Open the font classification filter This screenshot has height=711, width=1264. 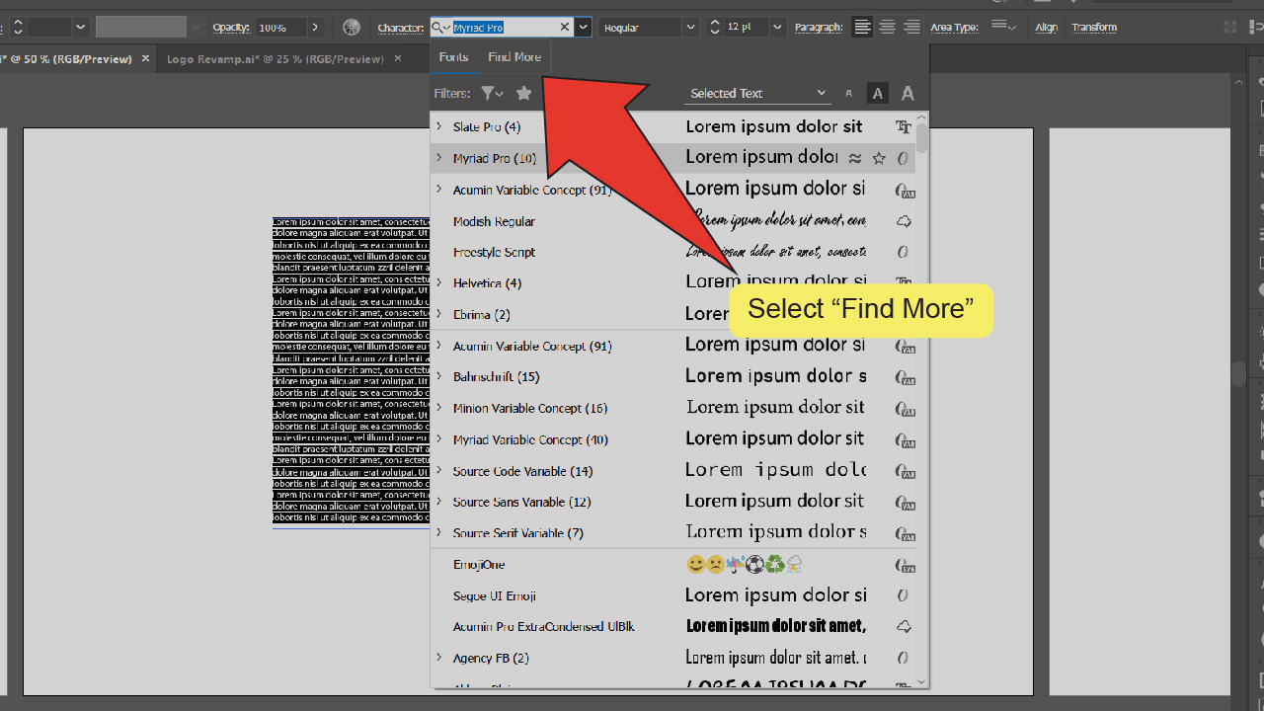tap(492, 94)
